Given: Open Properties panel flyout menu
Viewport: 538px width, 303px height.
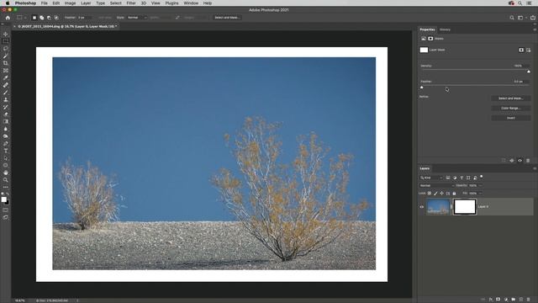Looking at the screenshot, I should 535,29.
